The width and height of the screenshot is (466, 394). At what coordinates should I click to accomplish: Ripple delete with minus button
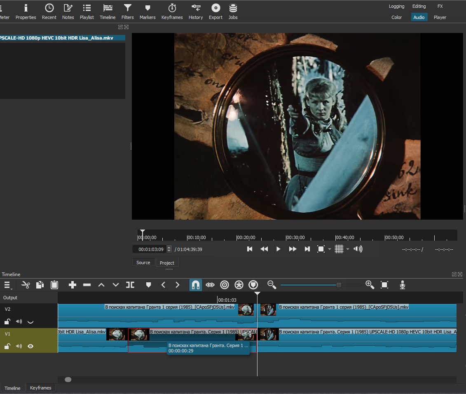(x=87, y=285)
